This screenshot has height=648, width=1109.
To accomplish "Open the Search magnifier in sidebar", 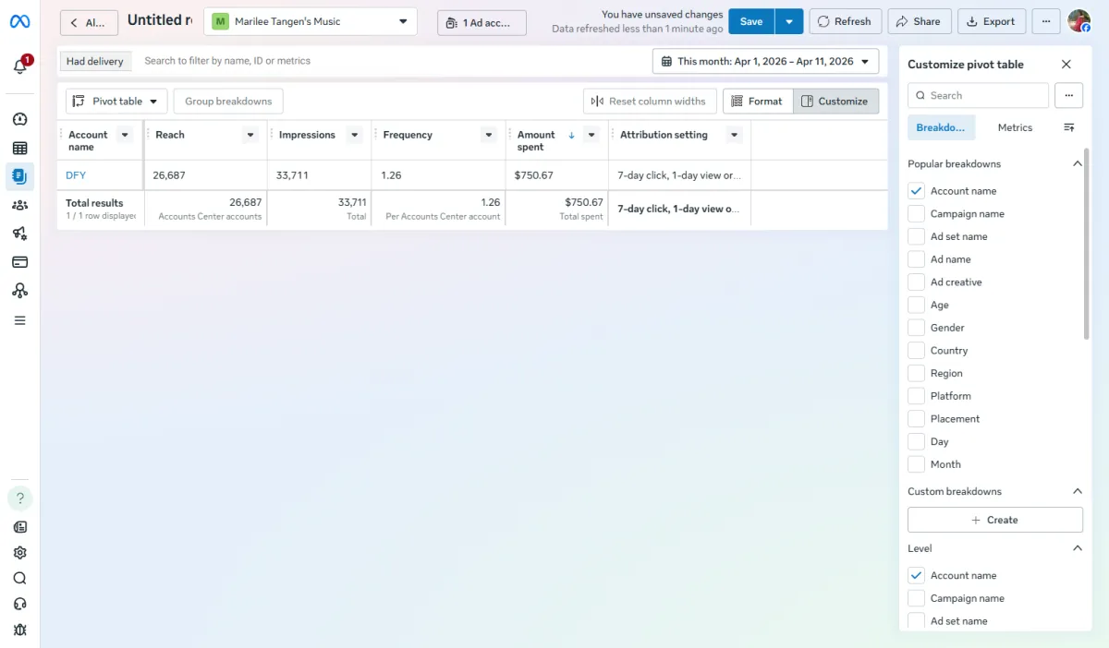I will 19,579.
